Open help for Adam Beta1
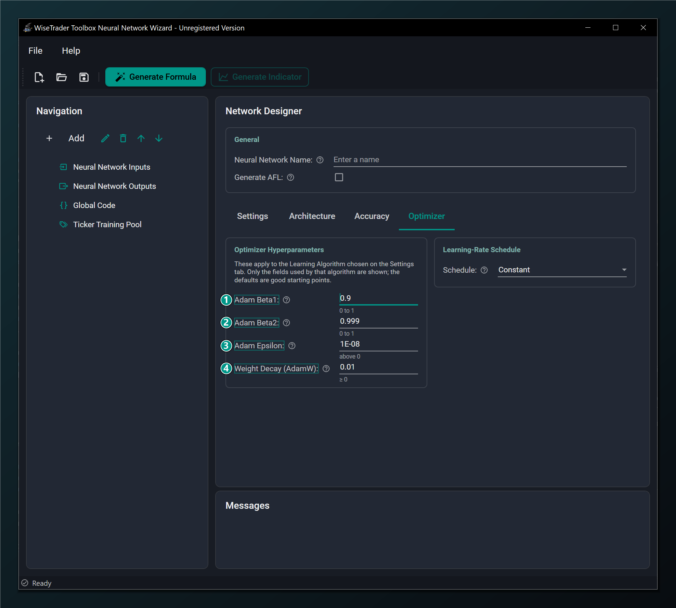 click(x=287, y=300)
